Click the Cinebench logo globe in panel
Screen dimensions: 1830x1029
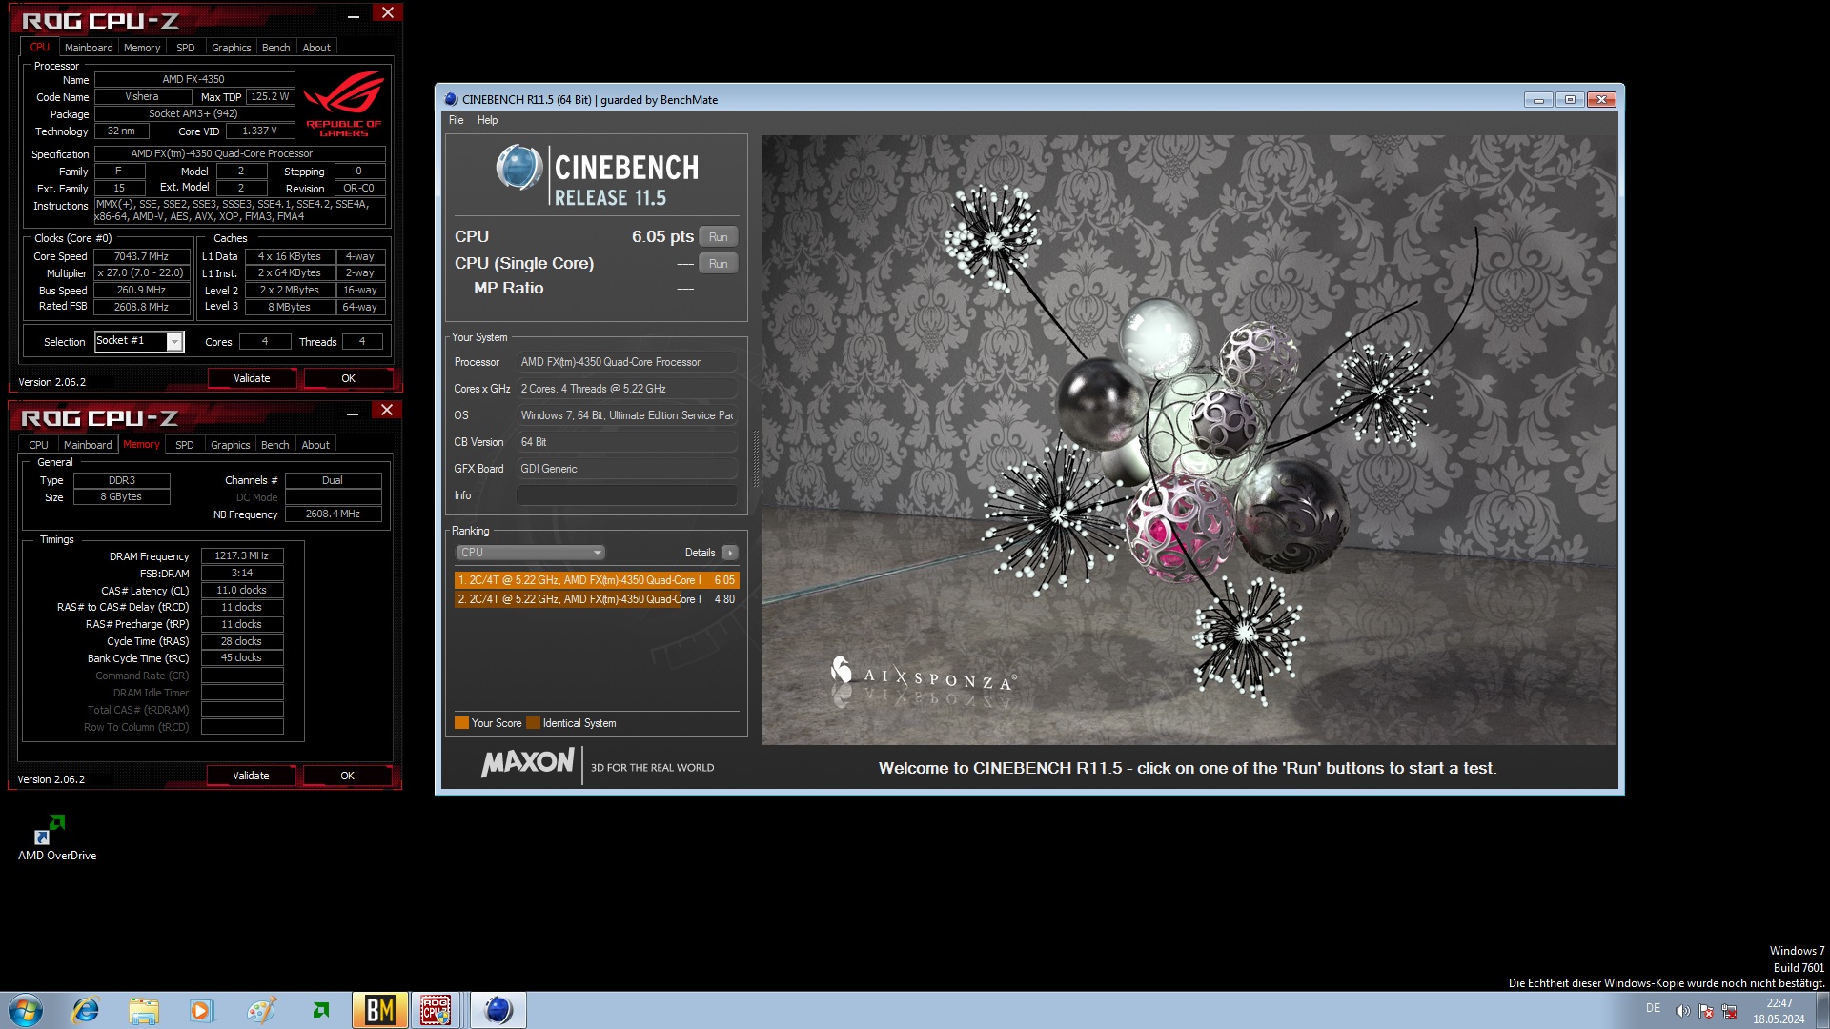click(x=519, y=168)
